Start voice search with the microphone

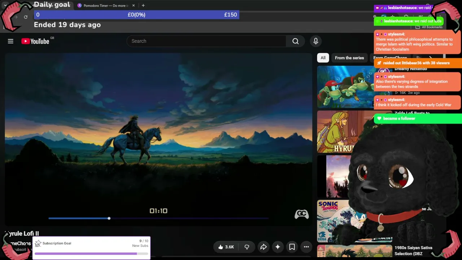click(316, 41)
